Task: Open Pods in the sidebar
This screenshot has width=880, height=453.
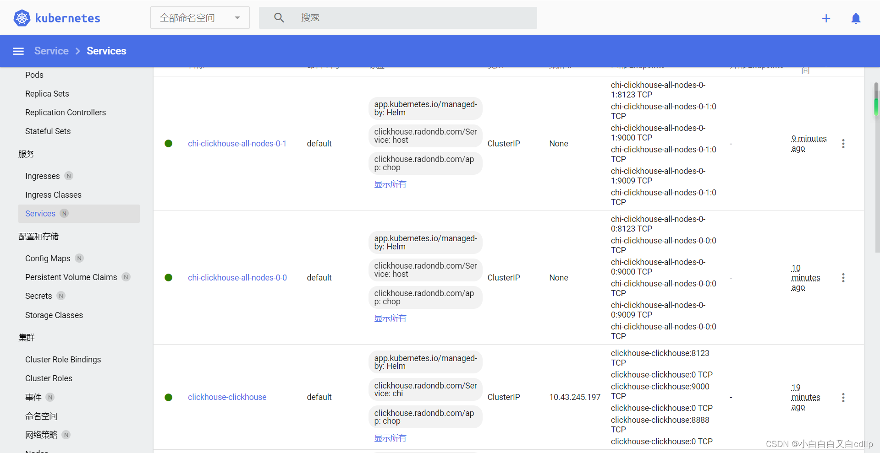Action: pyautogui.click(x=34, y=75)
